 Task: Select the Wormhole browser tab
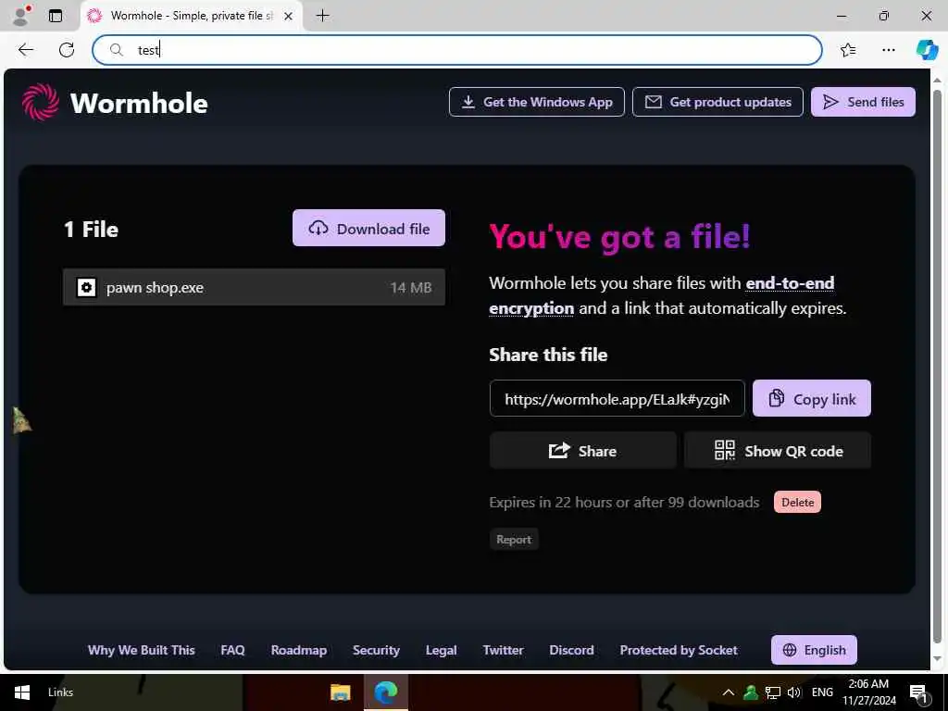191,16
